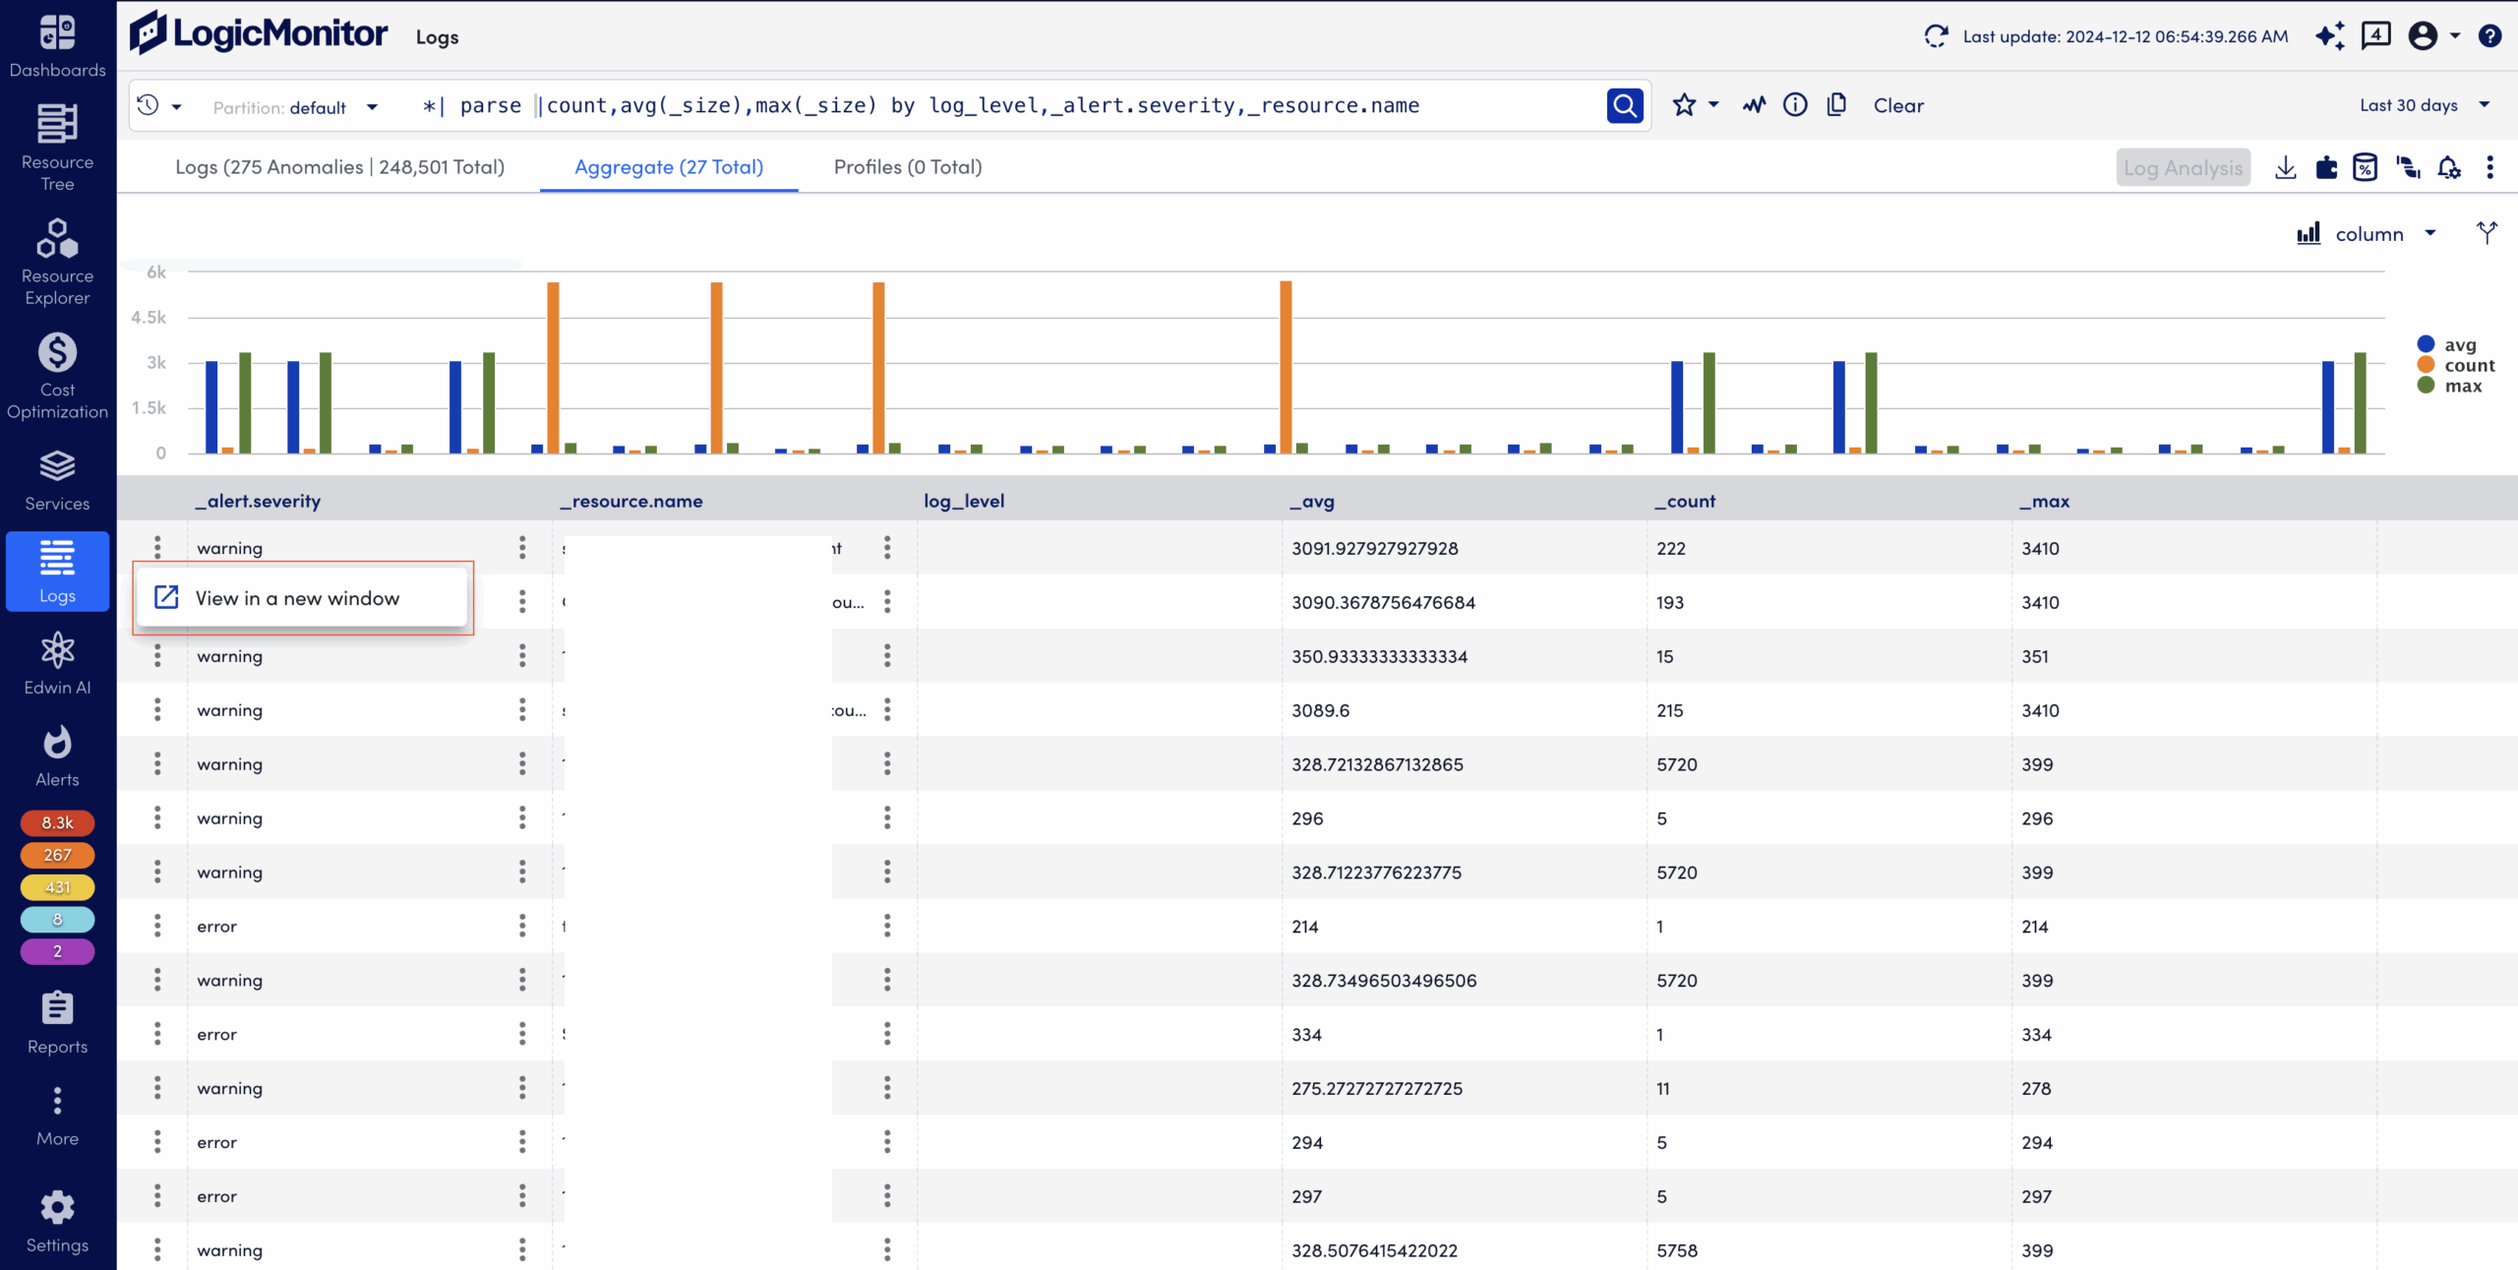
Task: Click the percent calculator icon
Action: 2365,167
